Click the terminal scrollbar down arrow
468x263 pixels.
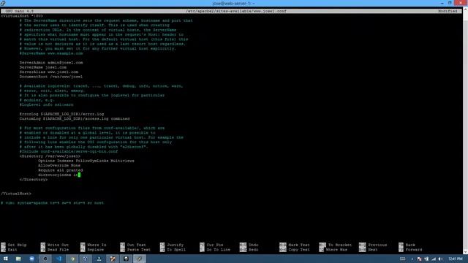point(465,252)
